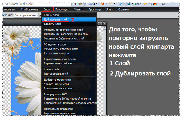182x118 pixels.
Task: Open the Справка menu
Action: (123, 9)
